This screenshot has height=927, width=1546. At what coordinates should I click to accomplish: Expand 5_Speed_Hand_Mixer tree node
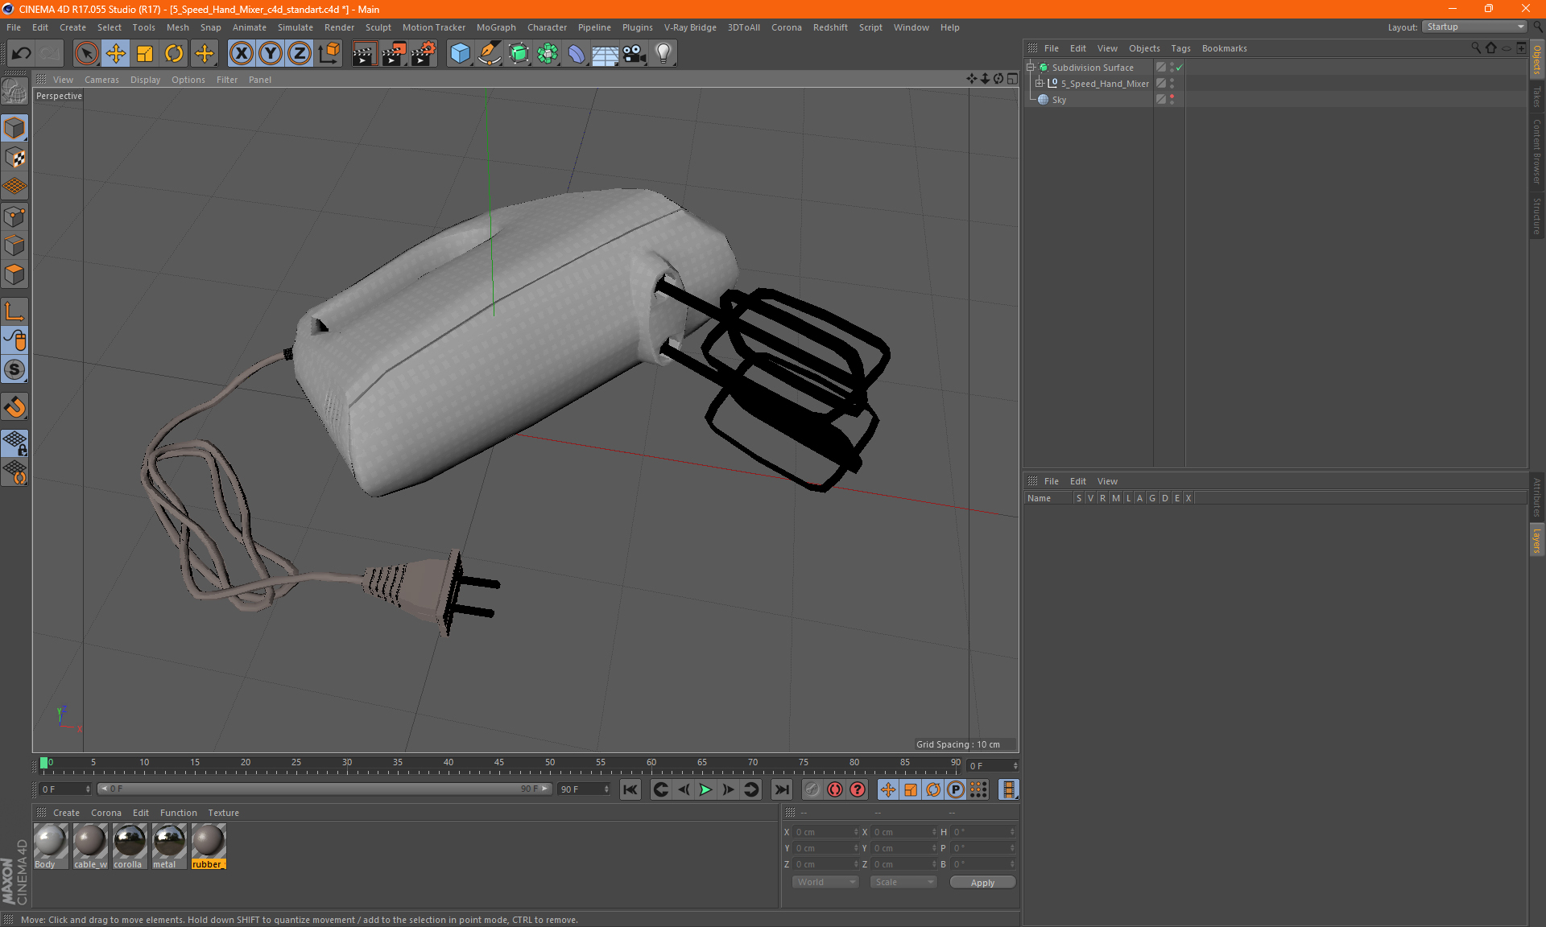pos(1040,84)
